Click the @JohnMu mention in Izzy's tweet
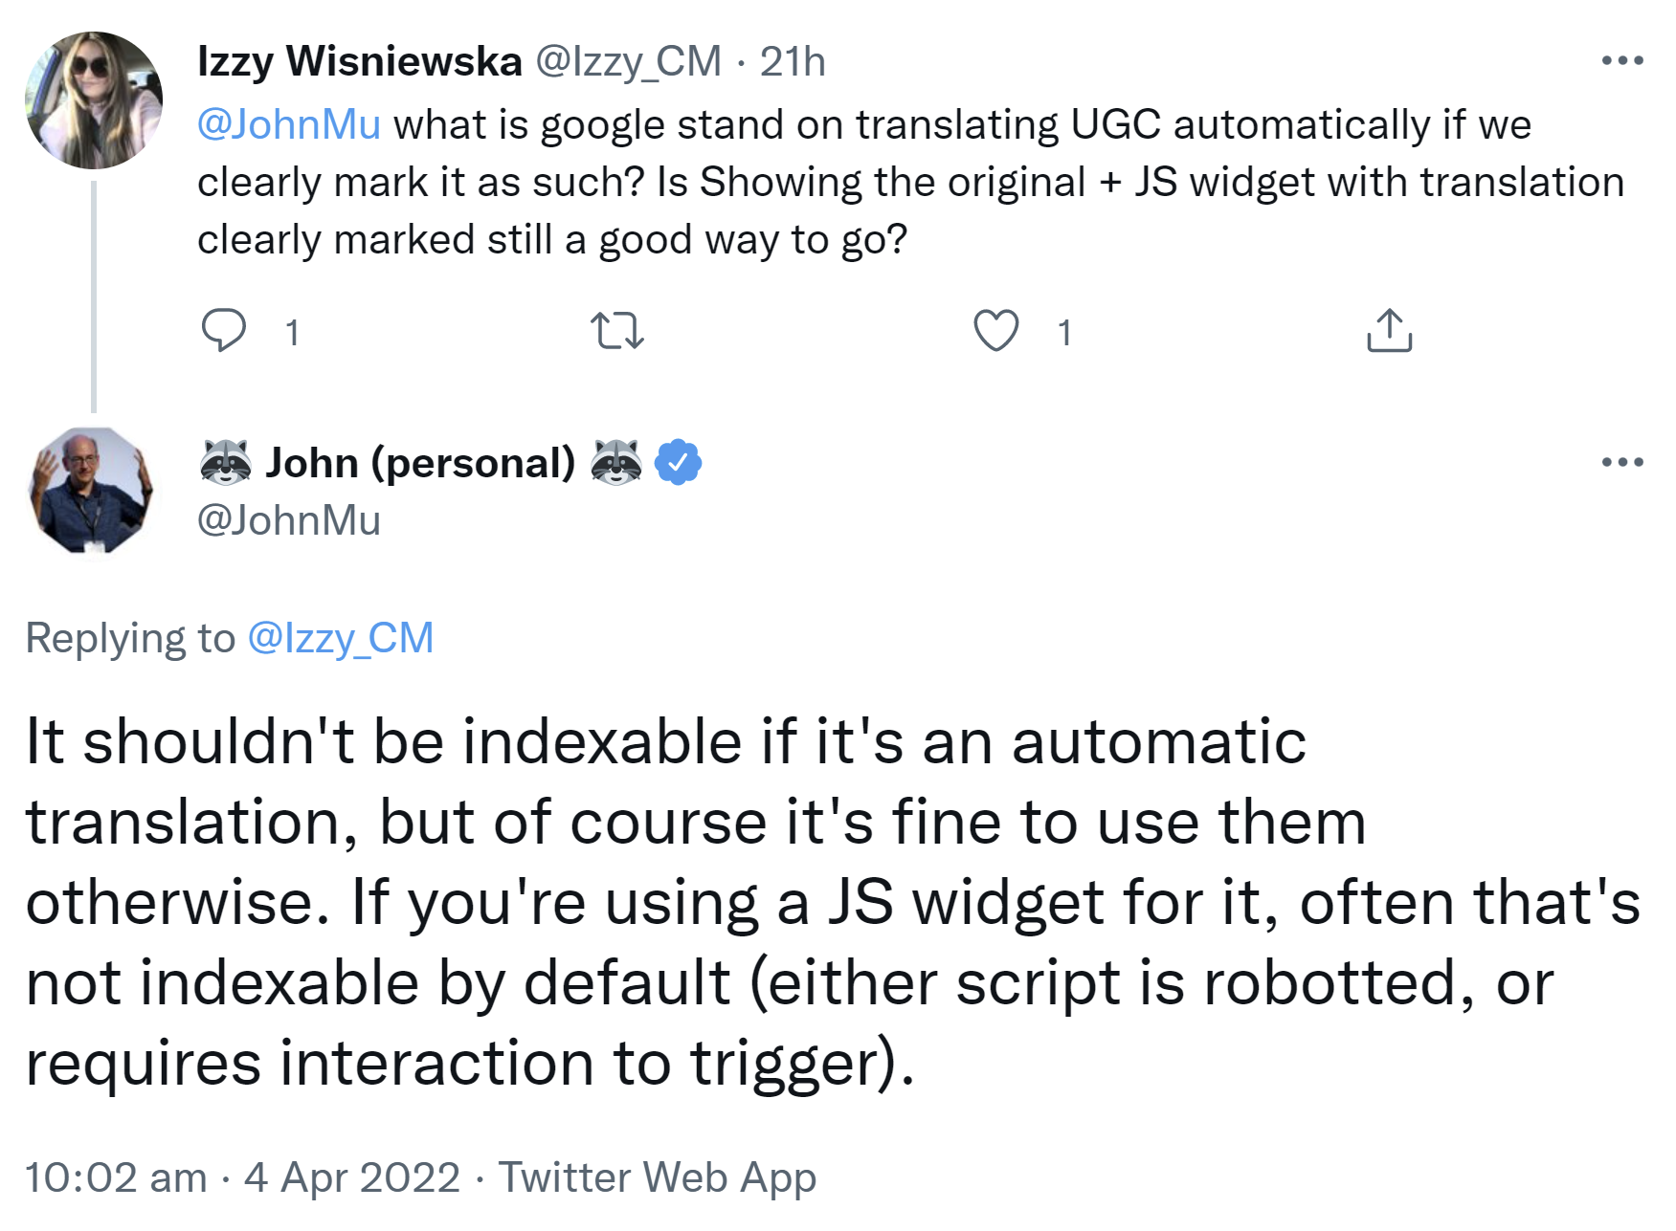The width and height of the screenshot is (1676, 1231). coord(289,125)
